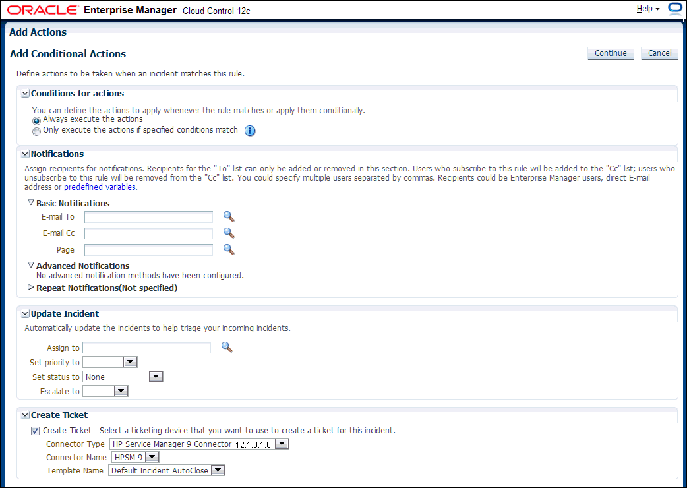Click the E-mail Cc magnifier search icon
Image resolution: width=687 pixels, height=488 pixels.
coord(228,233)
